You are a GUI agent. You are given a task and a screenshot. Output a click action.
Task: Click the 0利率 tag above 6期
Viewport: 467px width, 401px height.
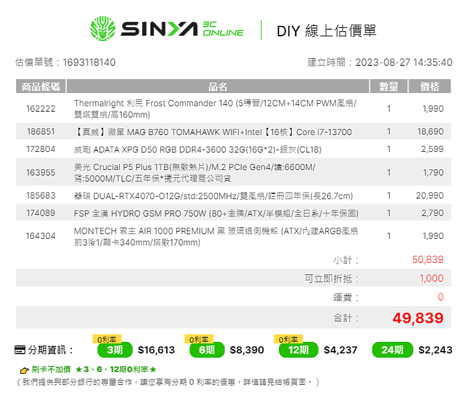click(x=199, y=339)
